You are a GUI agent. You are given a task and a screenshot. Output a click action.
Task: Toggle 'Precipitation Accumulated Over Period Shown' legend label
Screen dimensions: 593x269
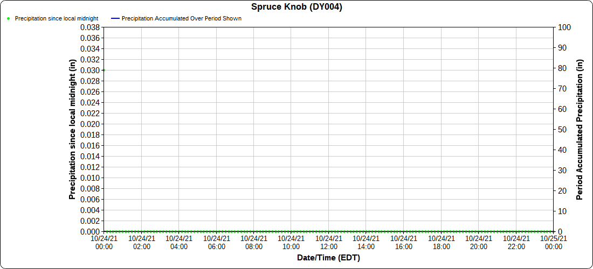tap(181, 18)
